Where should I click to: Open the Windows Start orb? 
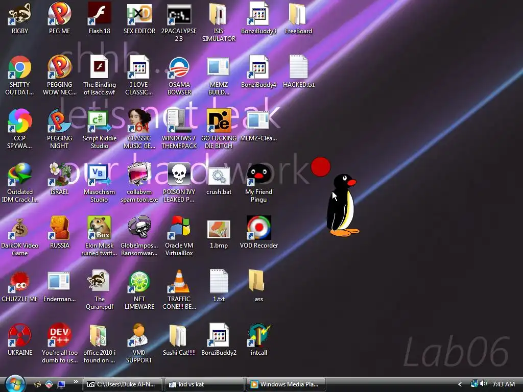pyautogui.click(x=15, y=384)
